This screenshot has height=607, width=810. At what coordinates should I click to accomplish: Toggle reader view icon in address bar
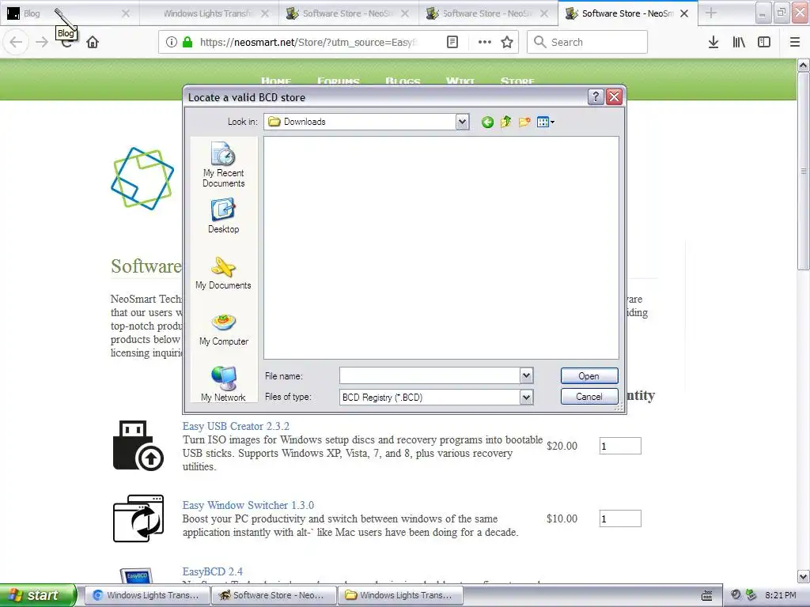tap(452, 42)
